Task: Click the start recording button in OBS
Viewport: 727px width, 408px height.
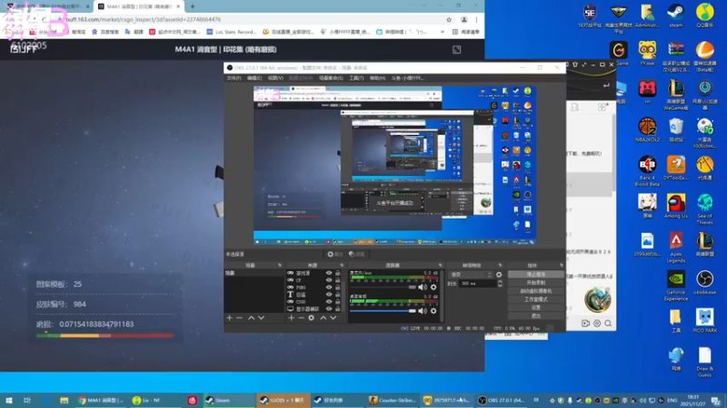Action: point(536,283)
